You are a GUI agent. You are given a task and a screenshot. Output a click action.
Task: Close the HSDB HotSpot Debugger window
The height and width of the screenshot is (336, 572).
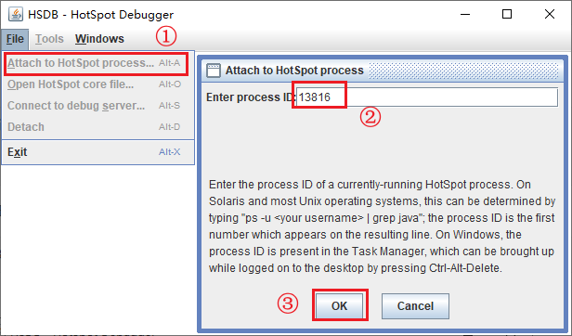tap(550, 14)
